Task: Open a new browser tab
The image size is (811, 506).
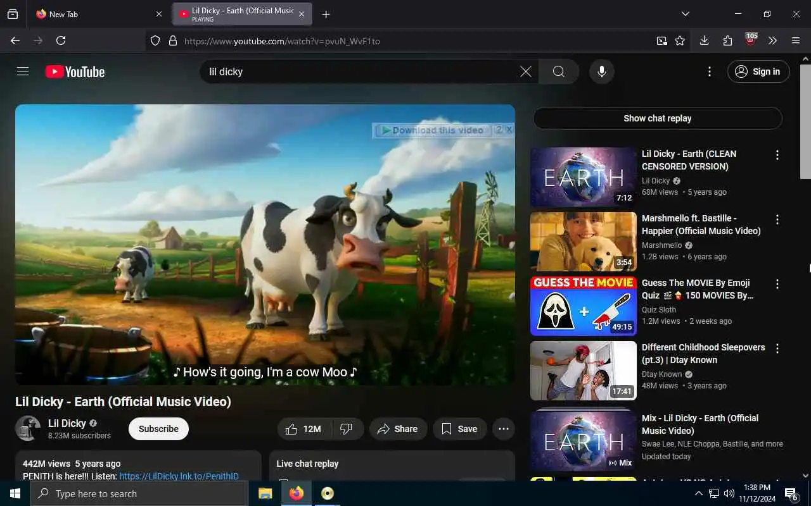Action: pyautogui.click(x=326, y=14)
